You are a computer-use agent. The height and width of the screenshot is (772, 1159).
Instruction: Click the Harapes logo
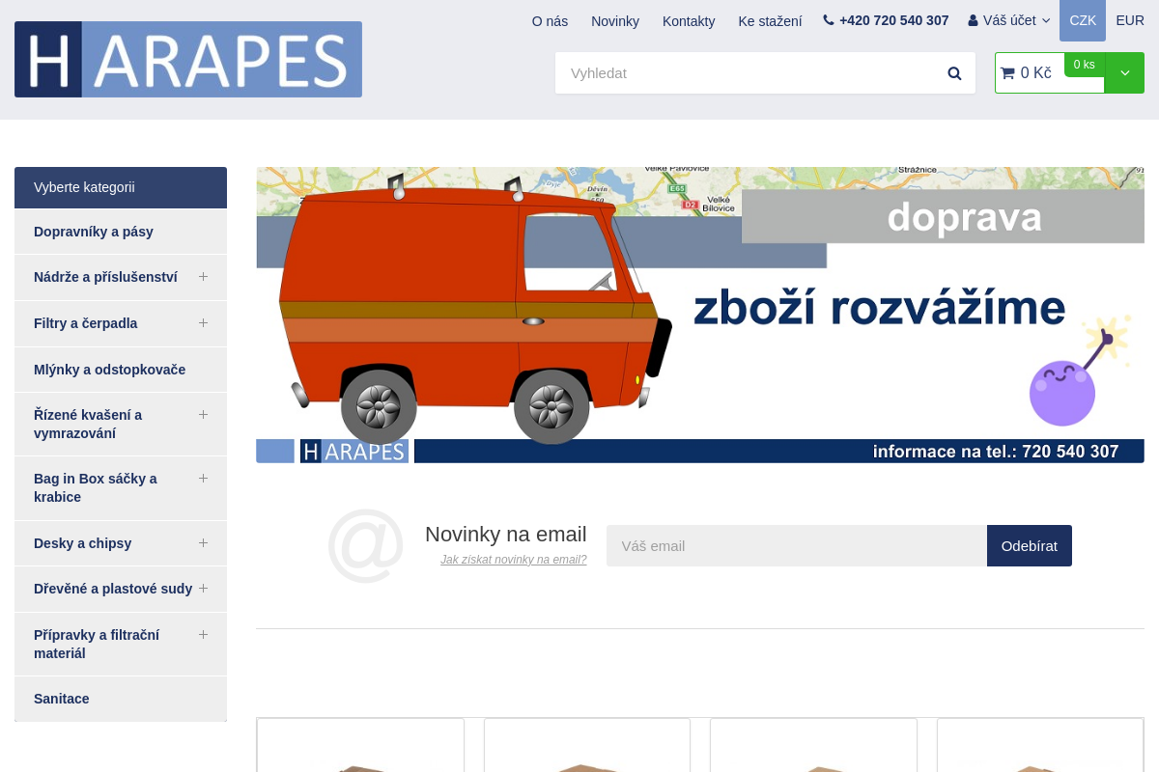click(188, 59)
